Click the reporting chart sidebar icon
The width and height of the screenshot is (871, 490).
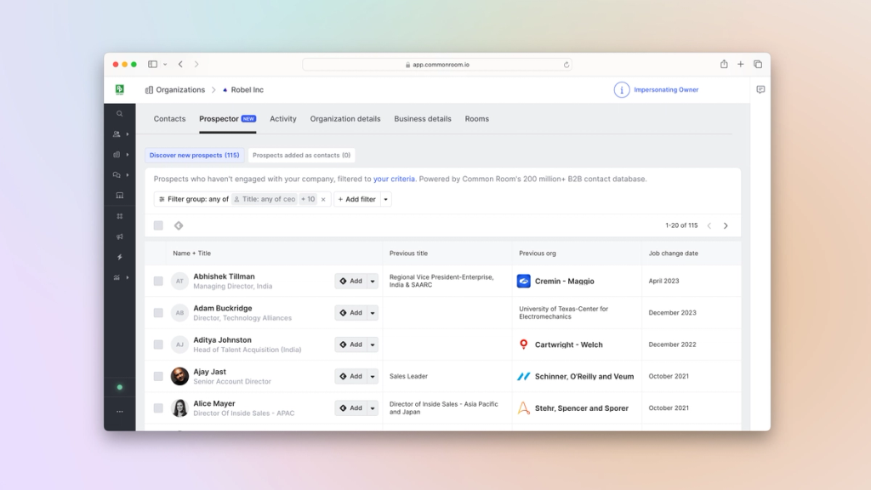point(117,278)
